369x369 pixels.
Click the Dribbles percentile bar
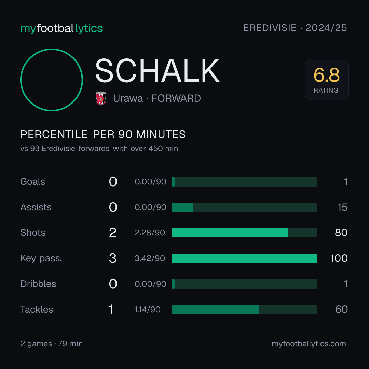pos(244,284)
